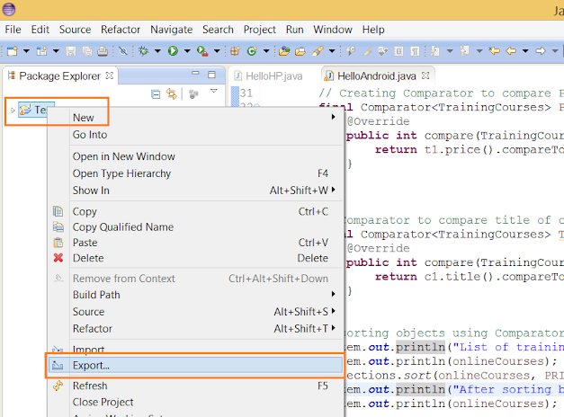Choose Export... from the context menu
The width and height of the screenshot is (564, 417).
coord(196,366)
